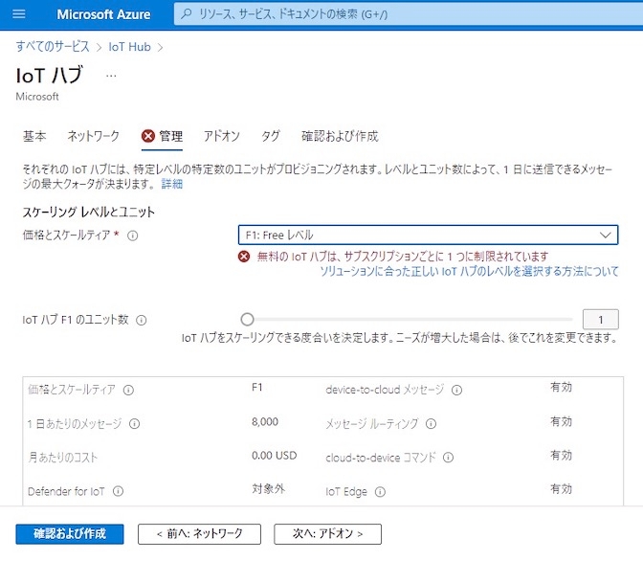Open the 確認および作成 tab
This screenshot has height=561, width=643.
340,136
